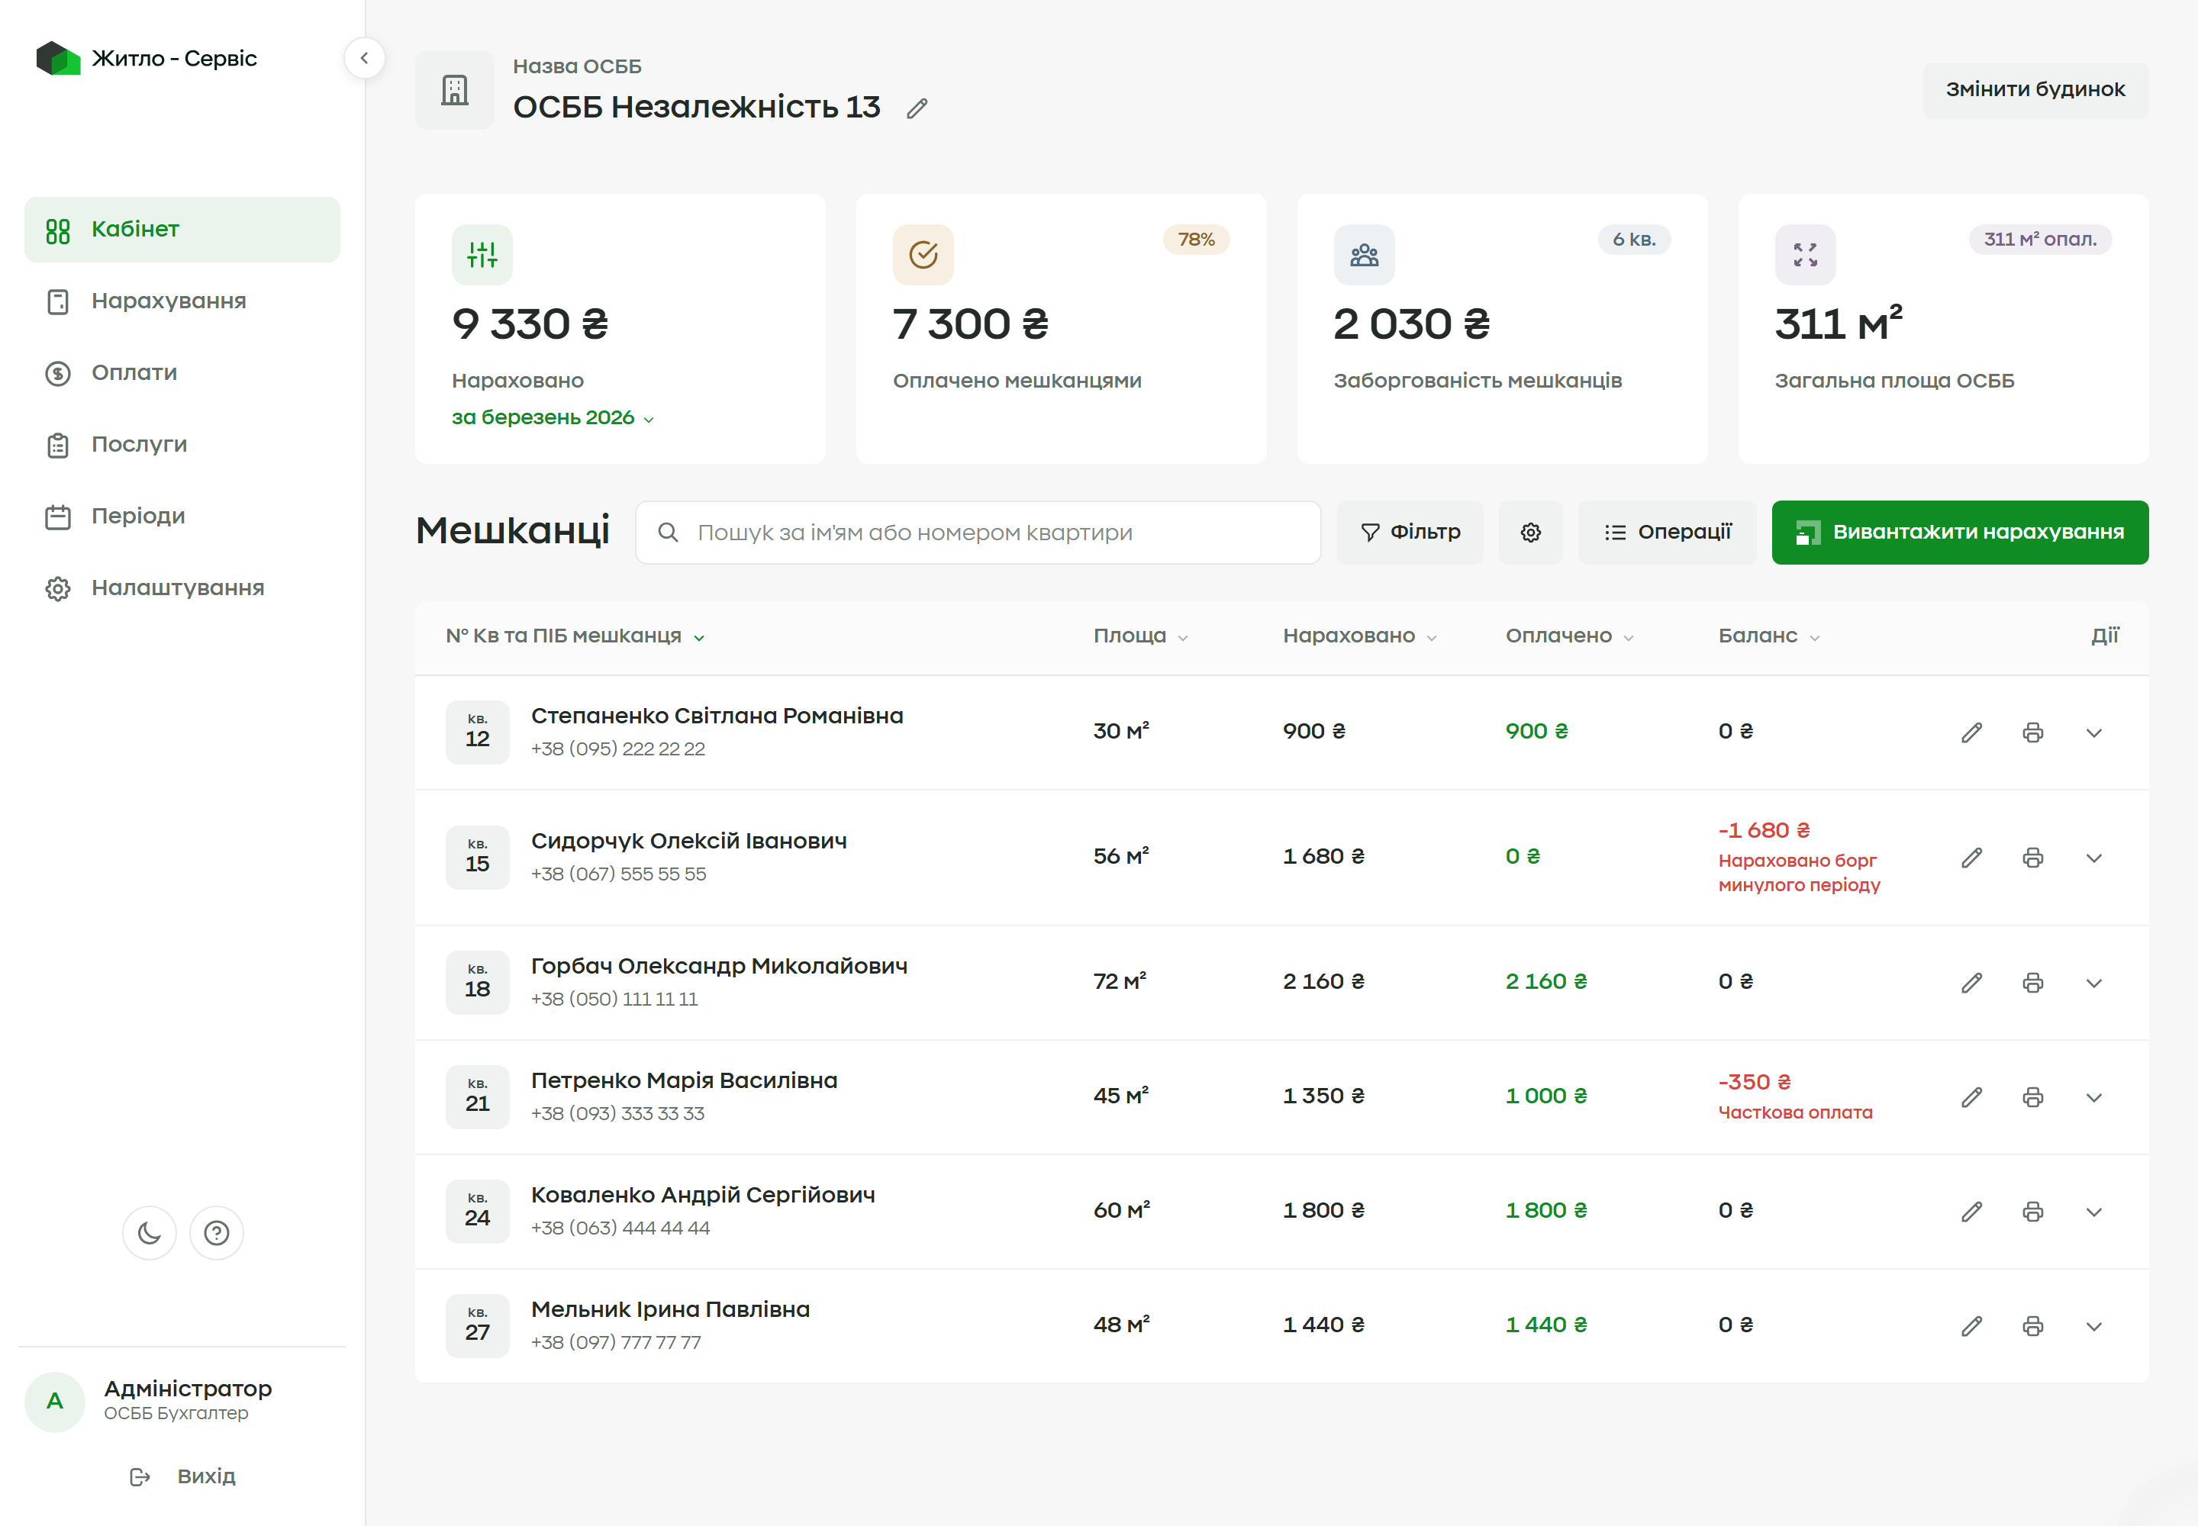Open table settings gear icon
The width and height of the screenshot is (2198, 1526).
click(x=1530, y=533)
